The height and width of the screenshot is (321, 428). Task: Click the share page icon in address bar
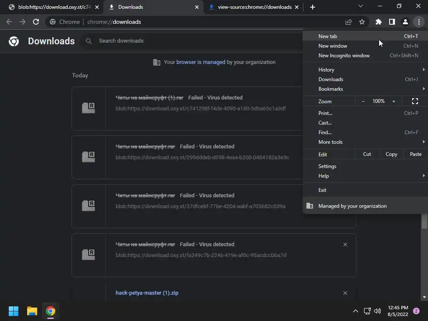click(x=349, y=22)
